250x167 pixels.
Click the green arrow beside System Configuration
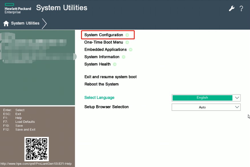[x=127, y=35]
